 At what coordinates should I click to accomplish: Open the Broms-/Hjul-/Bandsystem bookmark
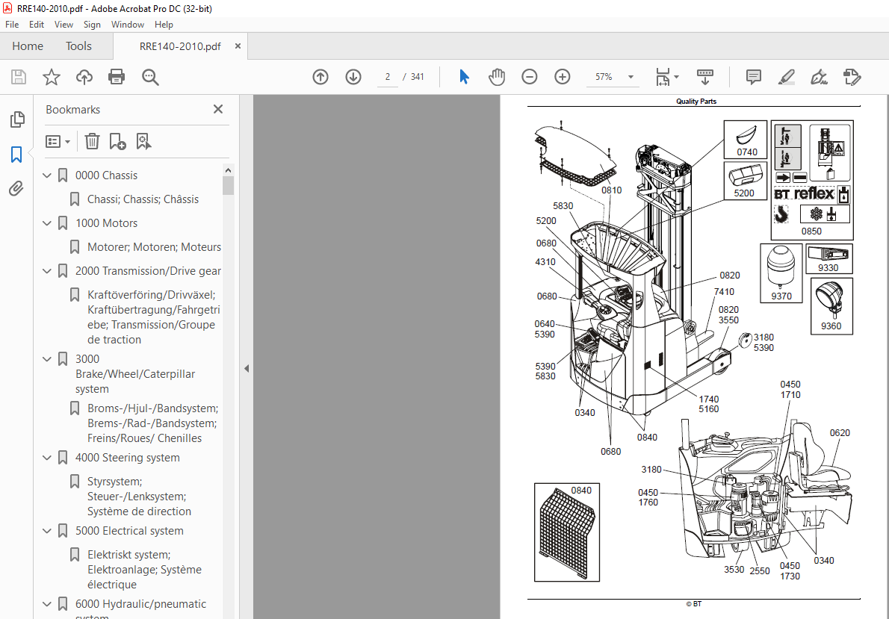[152, 423]
